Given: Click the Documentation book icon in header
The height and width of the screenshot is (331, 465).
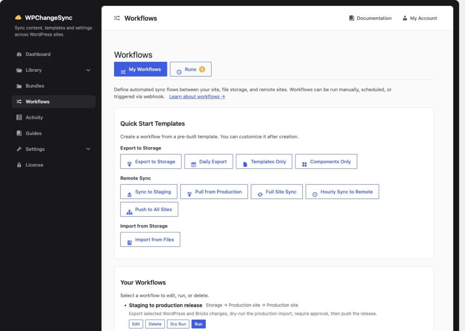Looking at the screenshot, I should [x=352, y=18].
